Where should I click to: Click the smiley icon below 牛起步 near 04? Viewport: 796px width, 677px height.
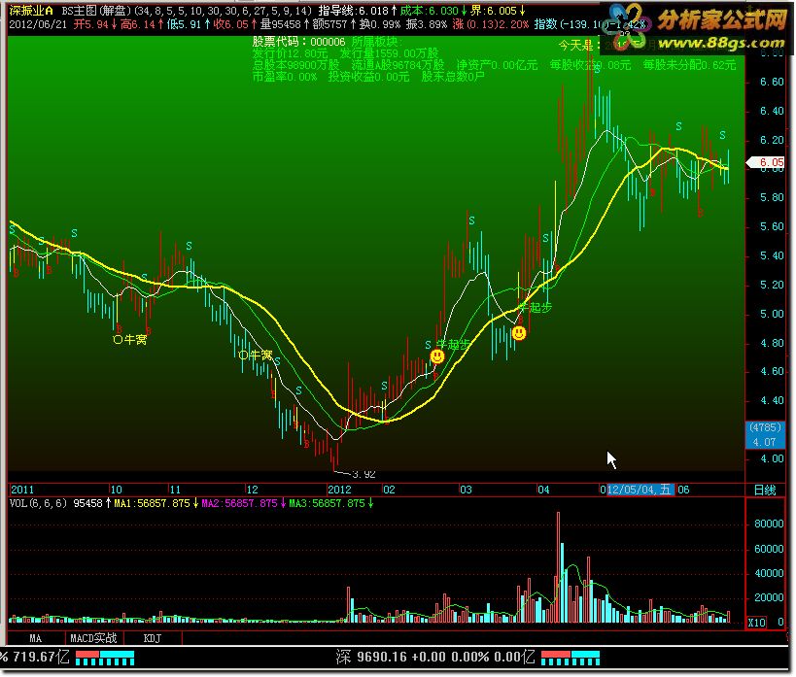click(519, 333)
